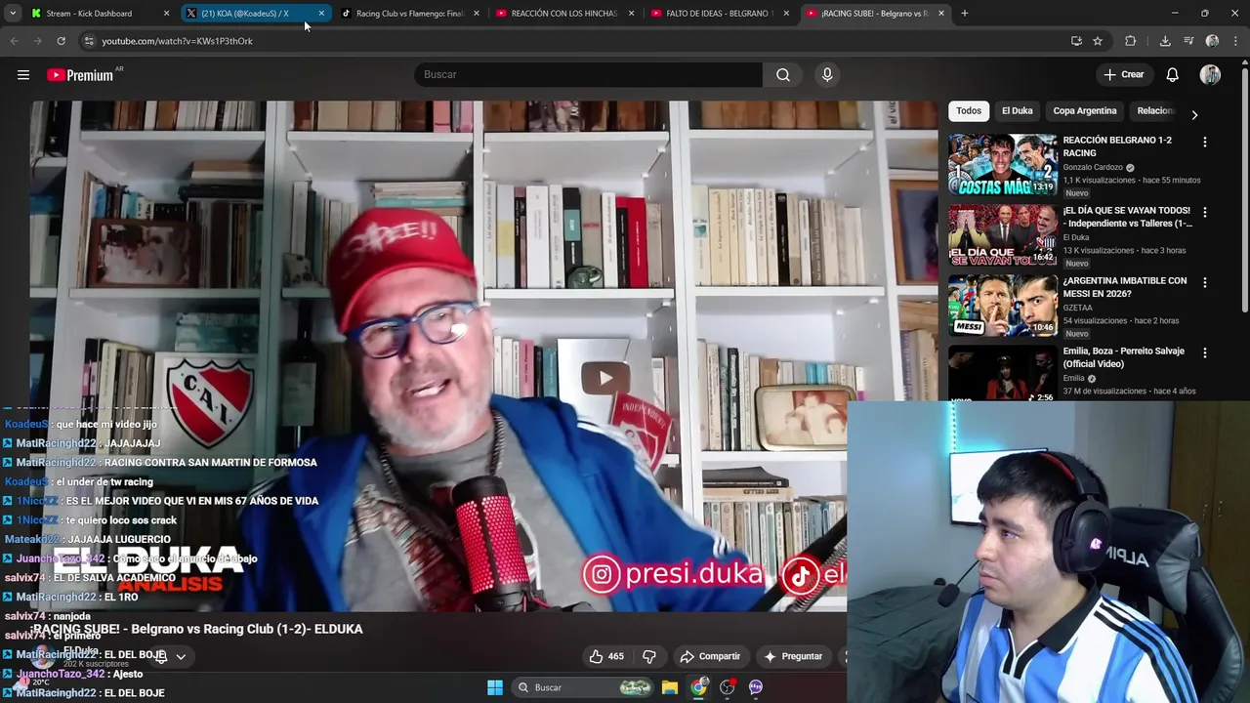Open Chrome profile avatar in toolbar
This screenshot has width=1250, height=703.
click(1212, 41)
